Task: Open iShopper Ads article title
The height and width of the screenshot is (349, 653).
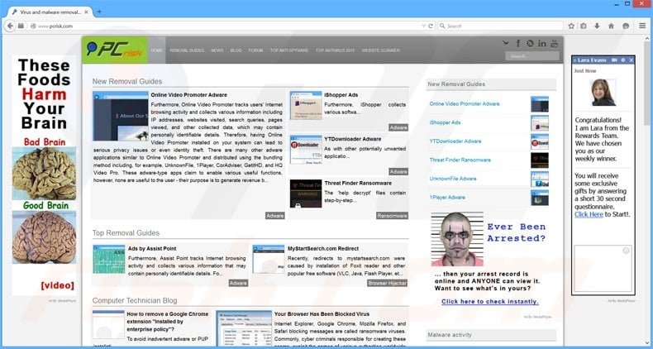Action: point(341,95)
